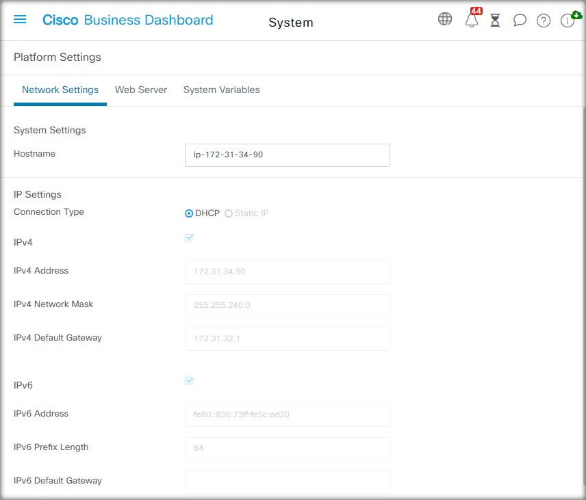Click the globe language icon
This screenshot has width=586, height=500.
pos(445,18)
